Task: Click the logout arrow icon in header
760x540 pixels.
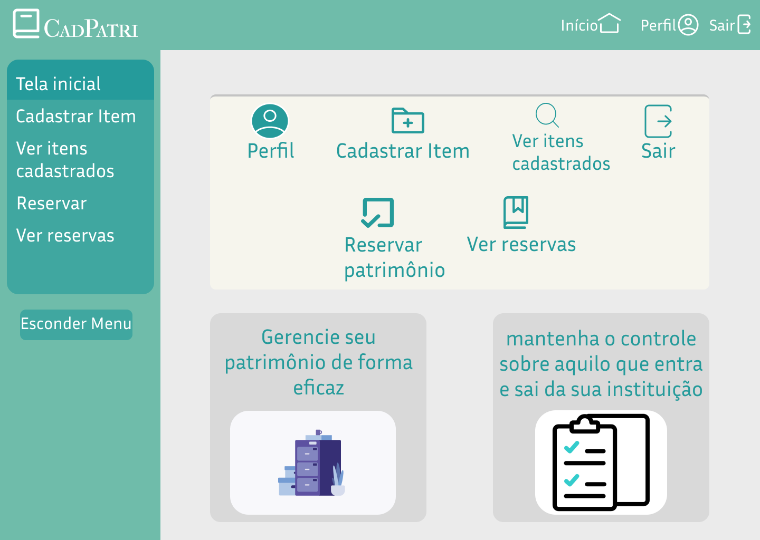Action: (744, 24)
